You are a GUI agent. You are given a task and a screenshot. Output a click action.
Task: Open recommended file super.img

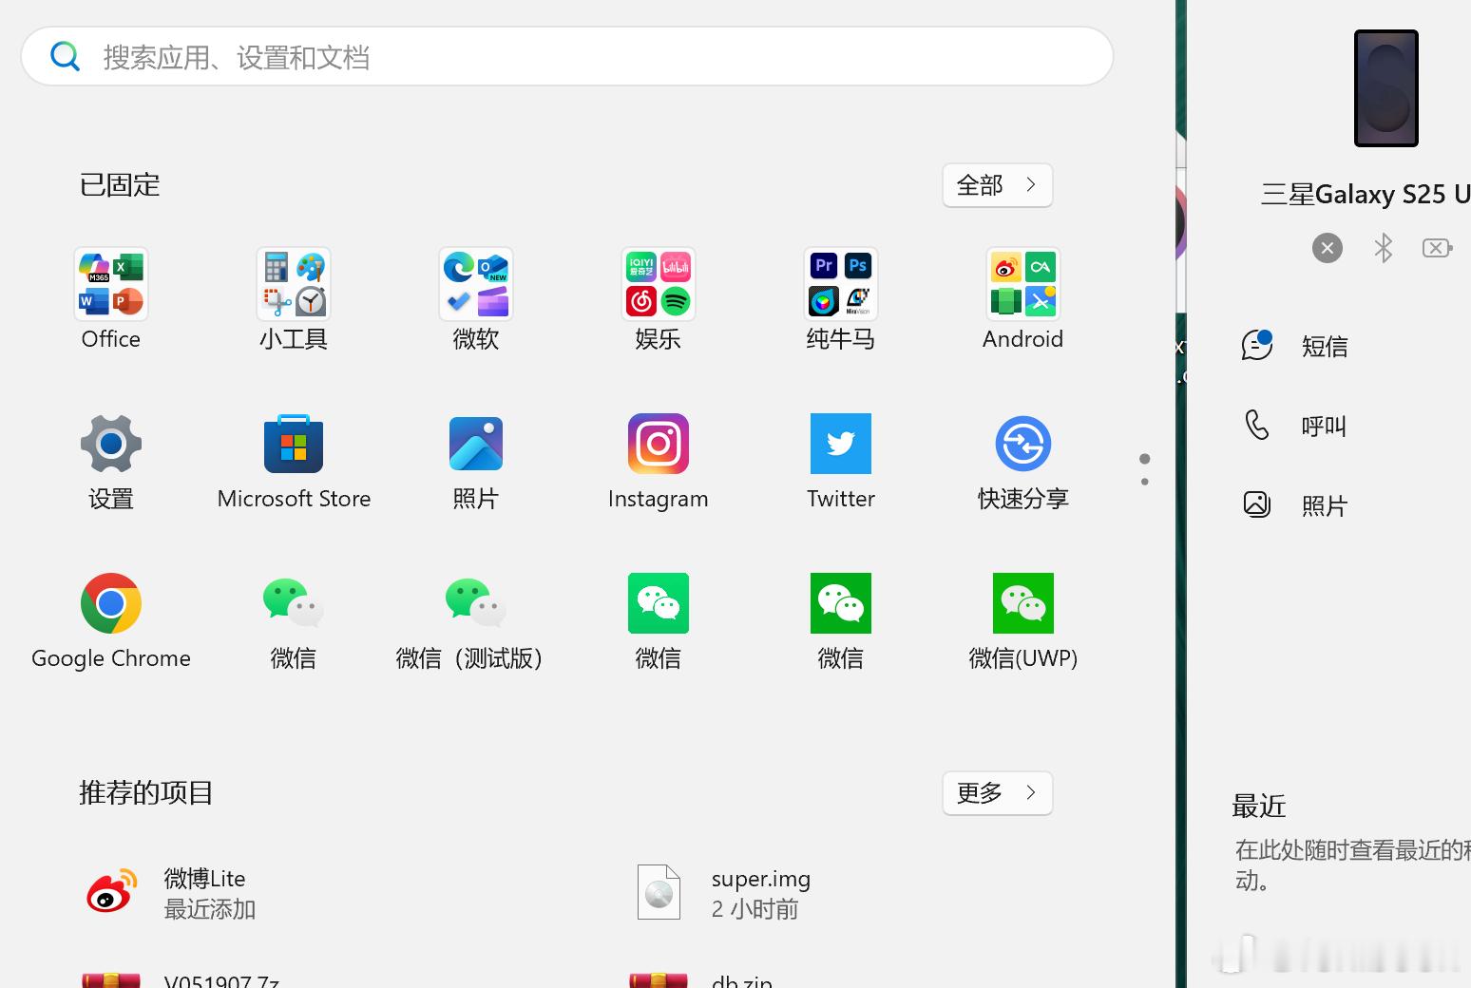724,893
